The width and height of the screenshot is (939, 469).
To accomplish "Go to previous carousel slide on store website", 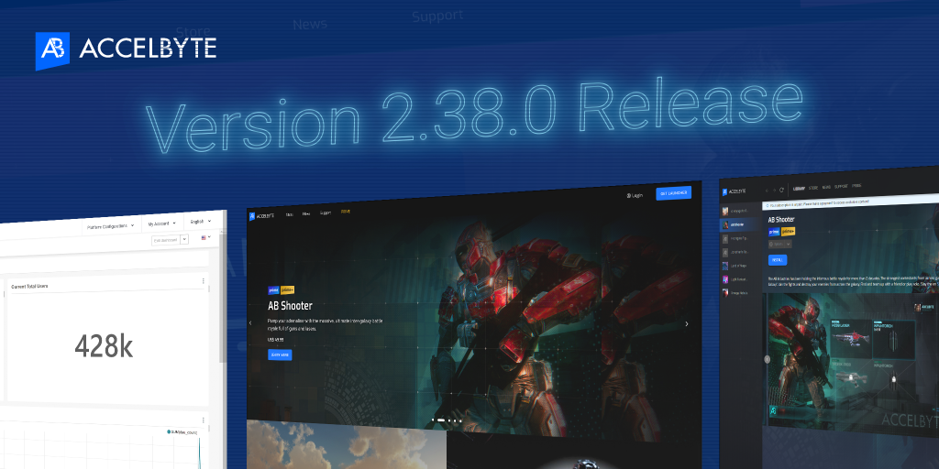I will (x=250, y=323).
